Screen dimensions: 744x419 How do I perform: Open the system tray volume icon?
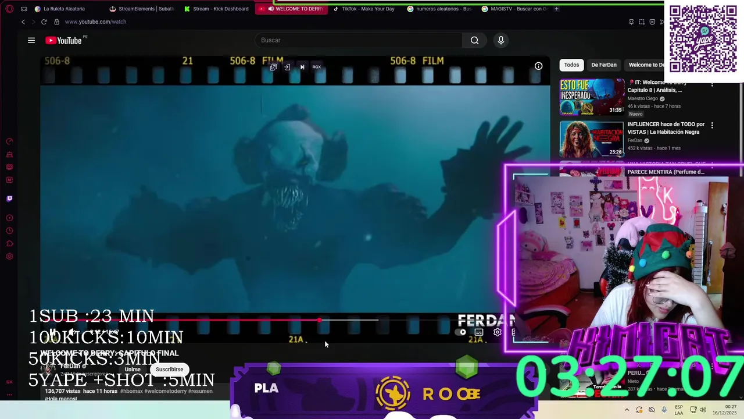(x=703, y=410)
